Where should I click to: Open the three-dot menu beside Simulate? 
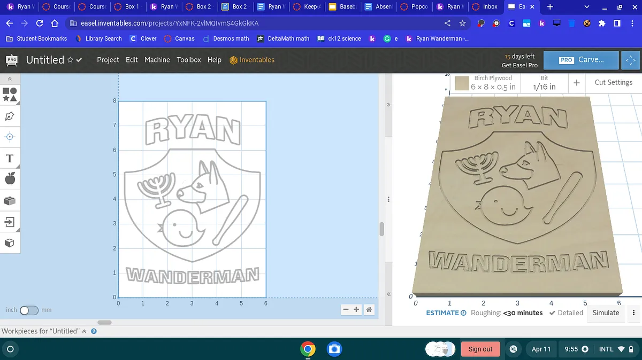(x=634, y=313)
